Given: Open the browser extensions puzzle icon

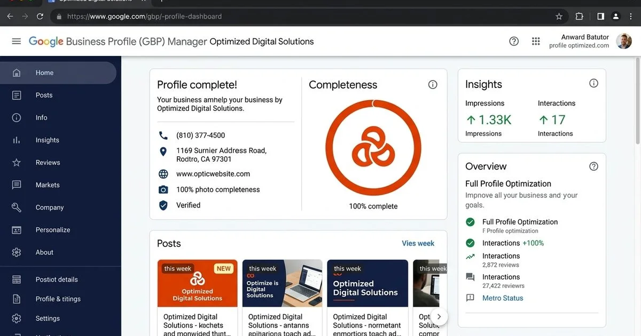Looking at the screenshot, I should [x=579, y=17].
